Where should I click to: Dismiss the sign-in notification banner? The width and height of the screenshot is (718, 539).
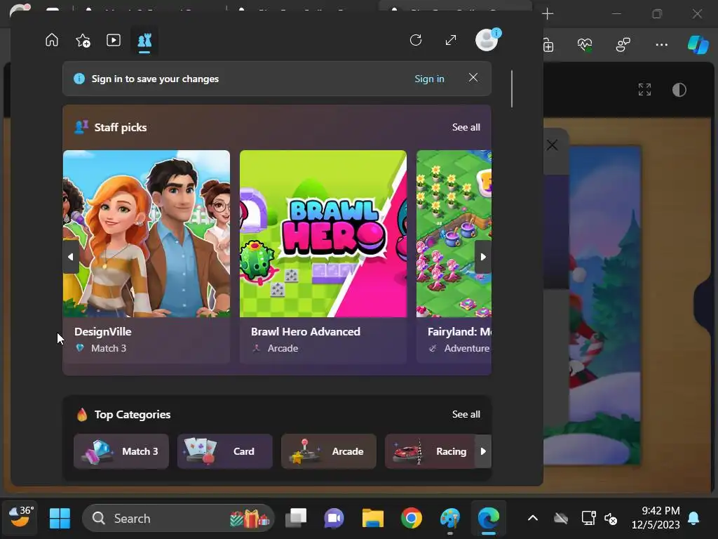point(473,78)
